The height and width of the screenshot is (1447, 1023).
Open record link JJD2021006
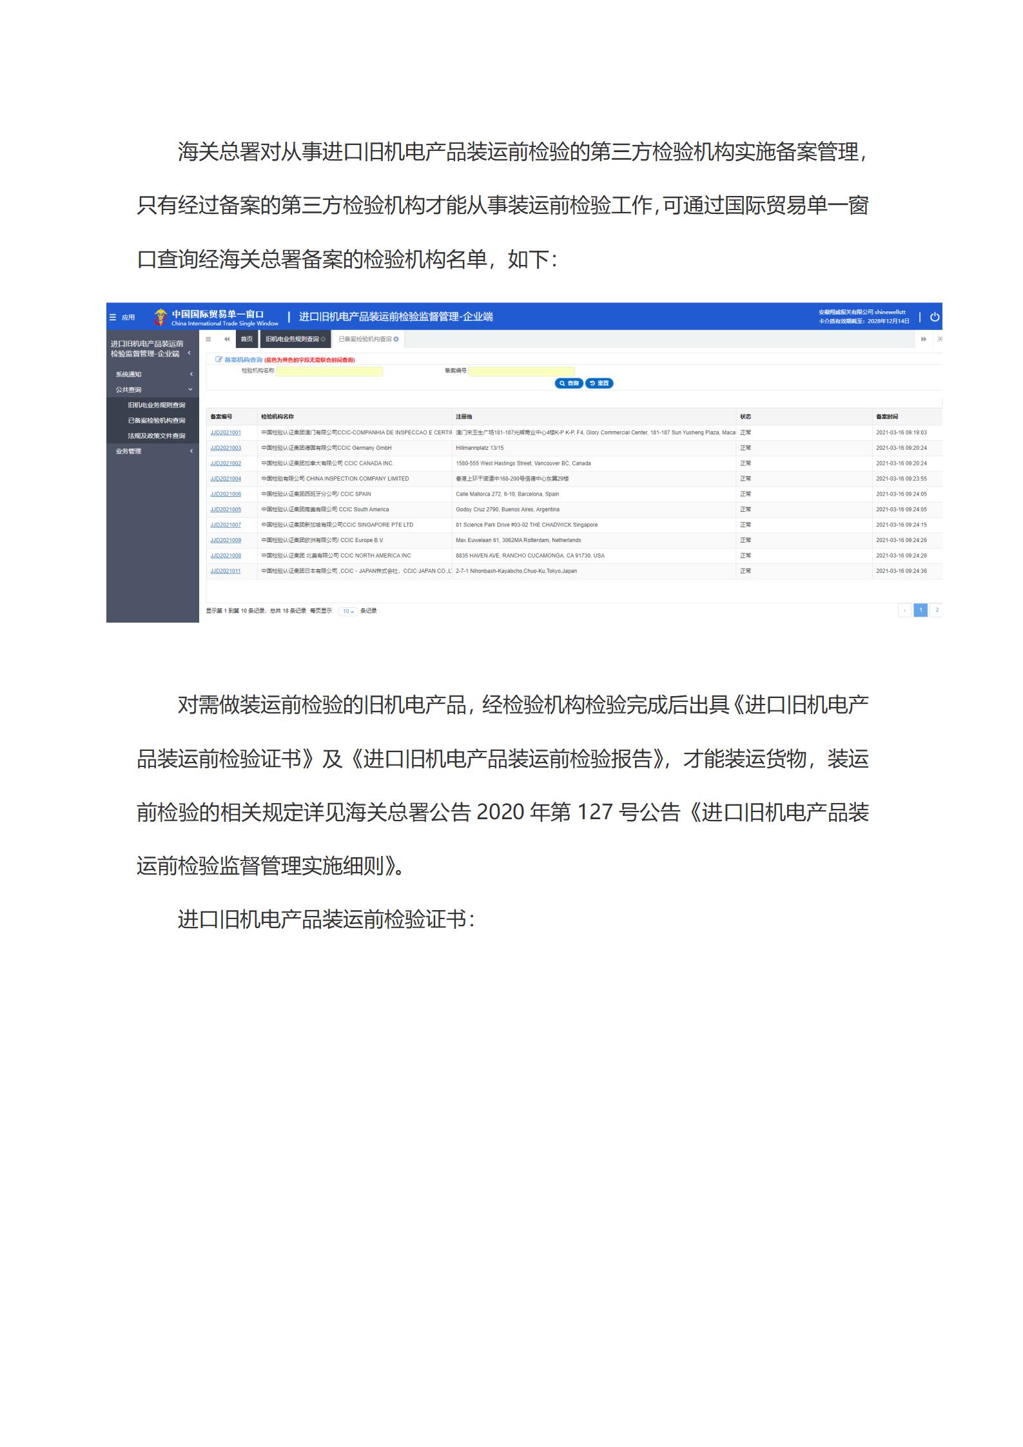(x=226, y=494)
